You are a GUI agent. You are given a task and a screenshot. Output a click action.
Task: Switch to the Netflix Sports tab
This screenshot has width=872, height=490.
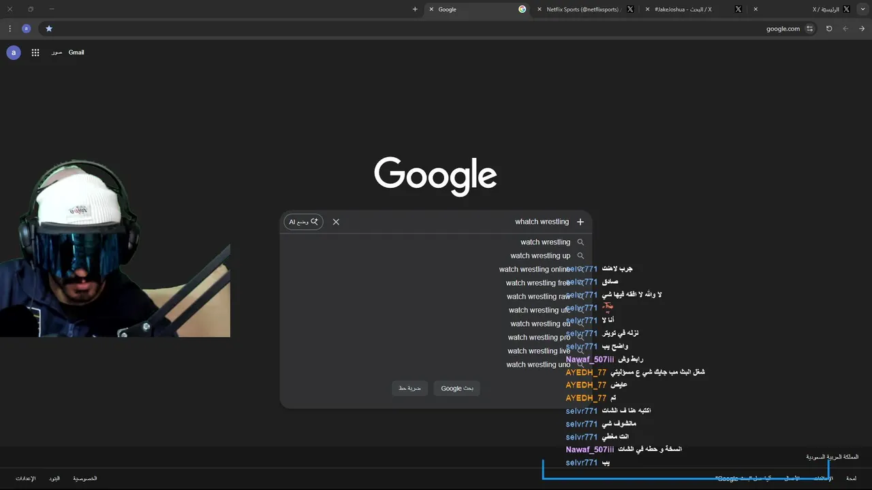(586, 10)
